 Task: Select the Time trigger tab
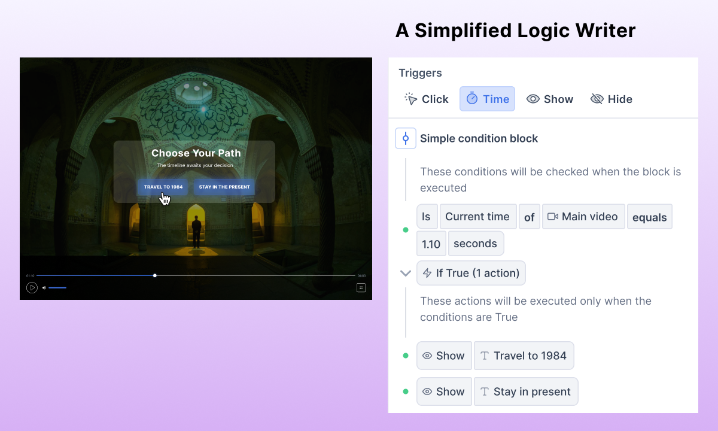(487, 99)
